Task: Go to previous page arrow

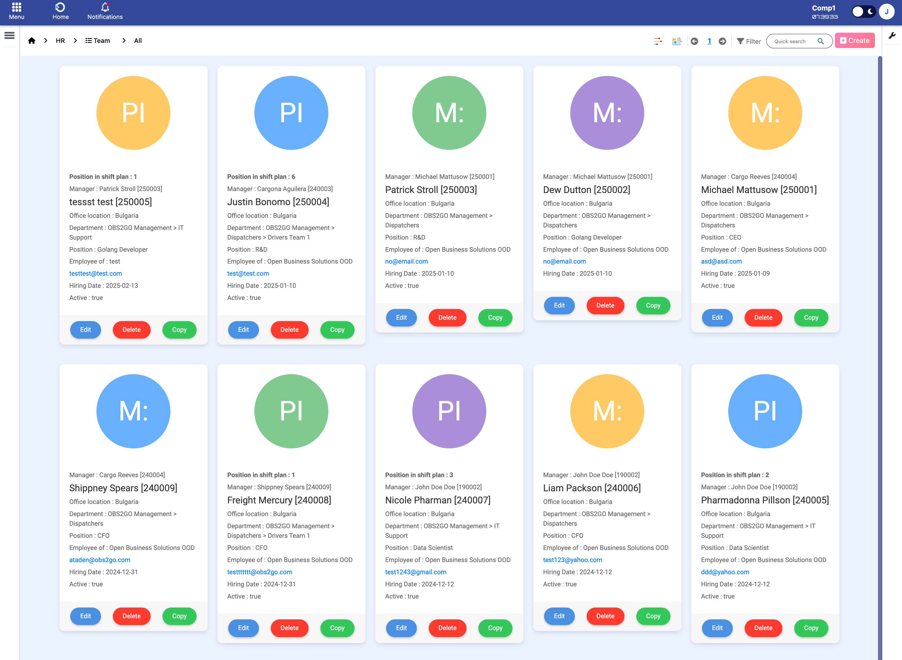Action: pos(694,41)
